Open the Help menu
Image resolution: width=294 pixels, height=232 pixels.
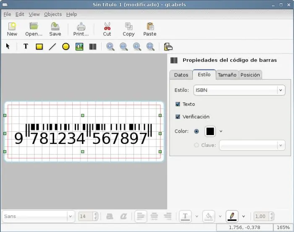[71, 14]
